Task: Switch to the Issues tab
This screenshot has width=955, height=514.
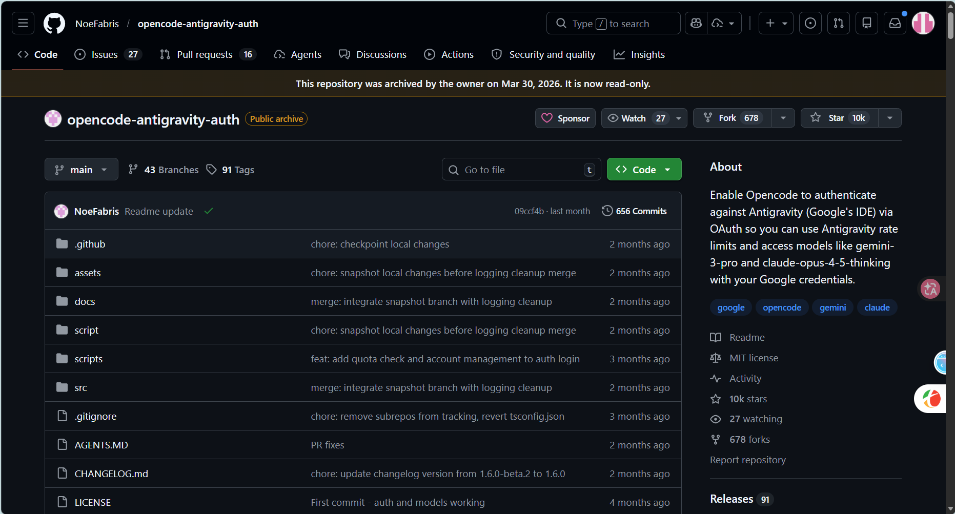Action: (x=108, y=54)
